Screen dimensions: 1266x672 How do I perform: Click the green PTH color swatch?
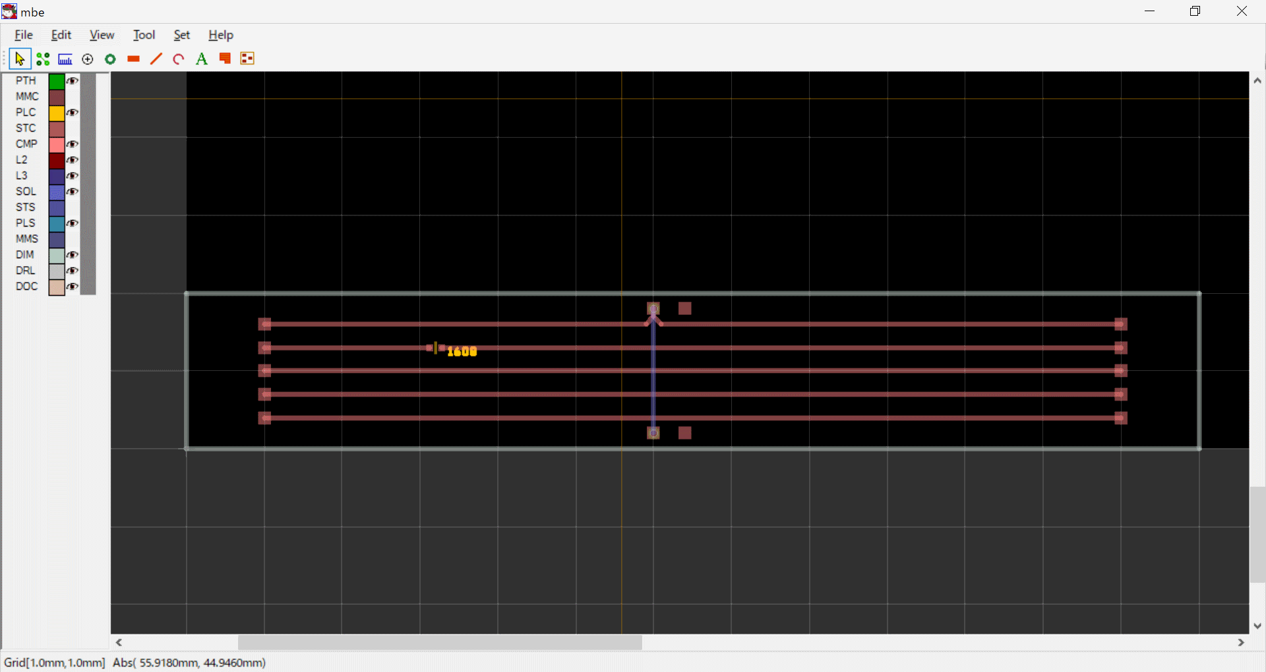click(57, 82)
